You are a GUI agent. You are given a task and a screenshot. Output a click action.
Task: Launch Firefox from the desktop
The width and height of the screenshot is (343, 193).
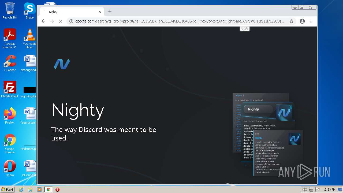pyautogui.click(x=10, y=116)
